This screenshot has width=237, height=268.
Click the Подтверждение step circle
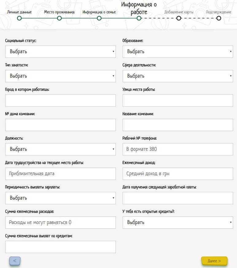coord(219,18)
